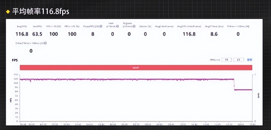Click the info icon beside Jank
The height and width of the screenshot is (130, 271).
pos(118,26)
